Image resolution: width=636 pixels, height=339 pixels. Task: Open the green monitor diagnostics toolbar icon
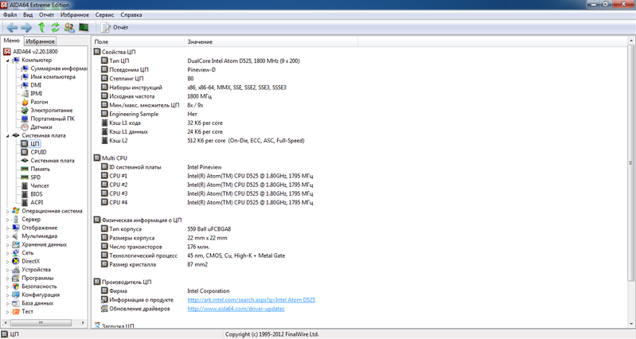(84, 28)
